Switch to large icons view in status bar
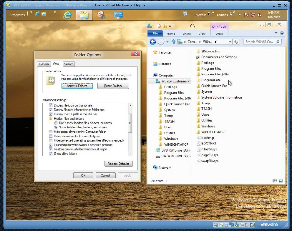 tap(281, 180)
